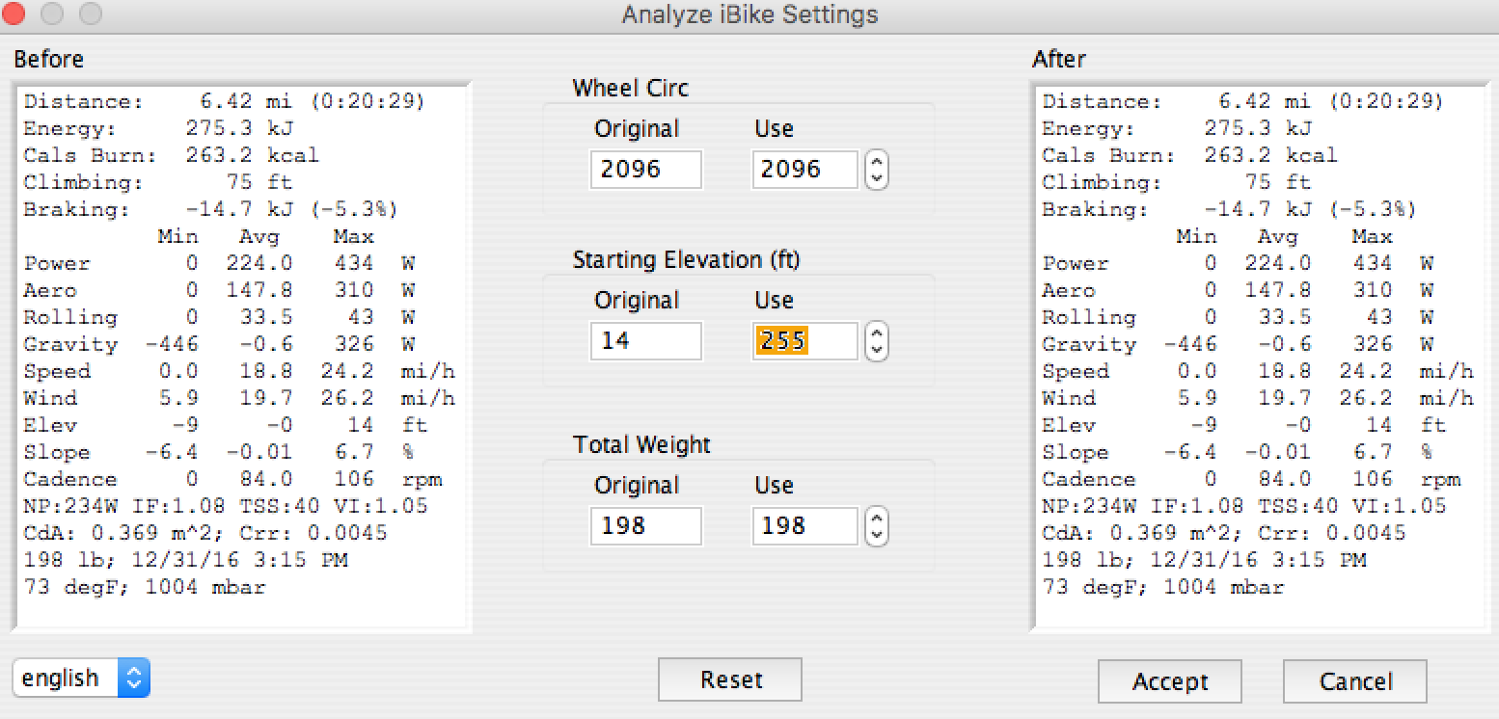Close the Analyze iBike Settings window
The image size is (1499, 719).
[x=14, y=14]
